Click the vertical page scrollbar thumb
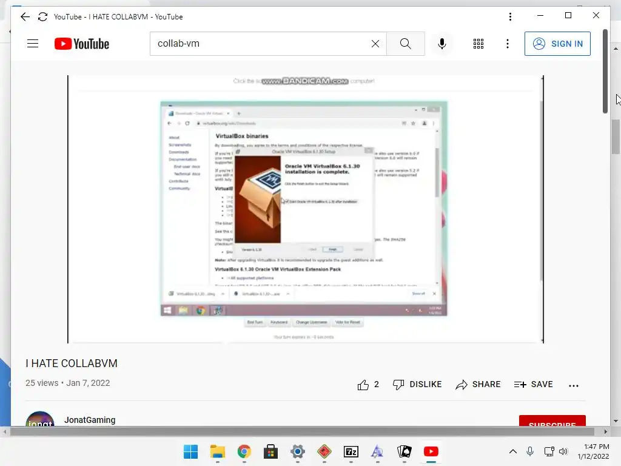 605,72
